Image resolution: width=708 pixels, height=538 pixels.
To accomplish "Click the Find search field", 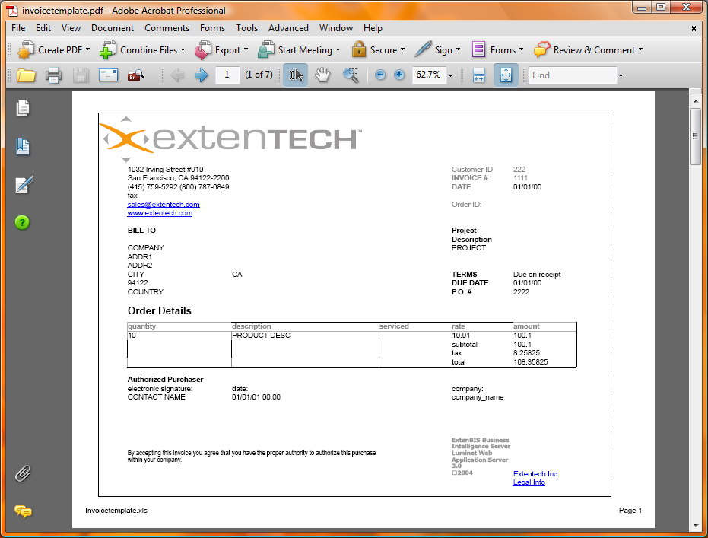I will click(x=573, y=75).
